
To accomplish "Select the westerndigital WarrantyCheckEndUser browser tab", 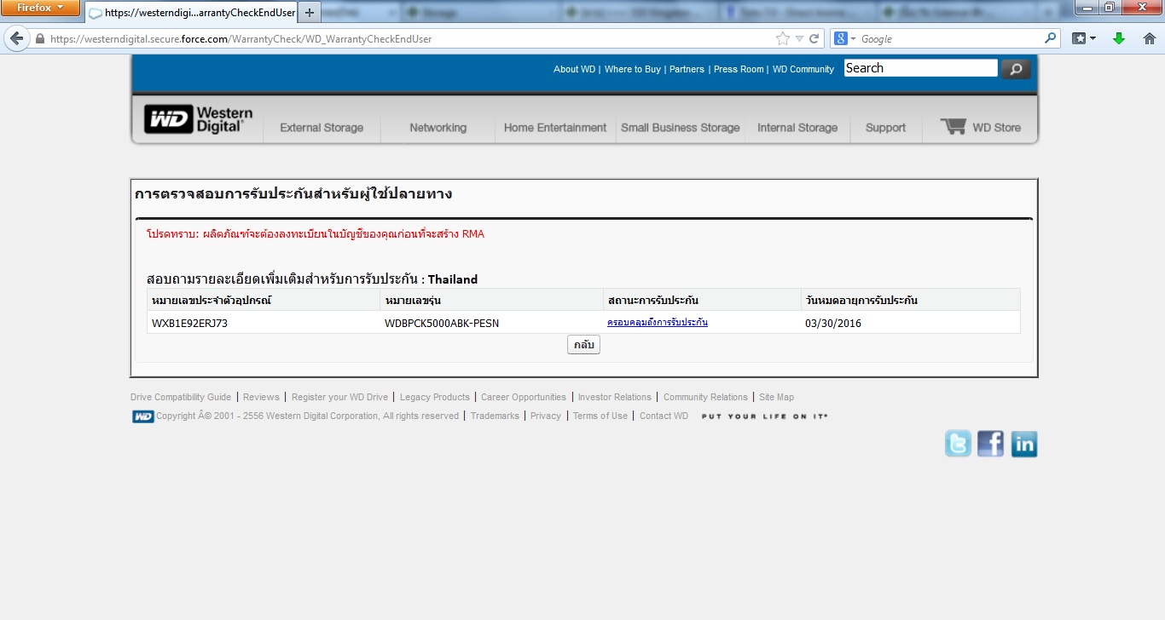I will 190,13.
